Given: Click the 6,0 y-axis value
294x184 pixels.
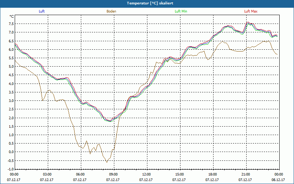Looking at the screenshot, I should click(11, 50).
